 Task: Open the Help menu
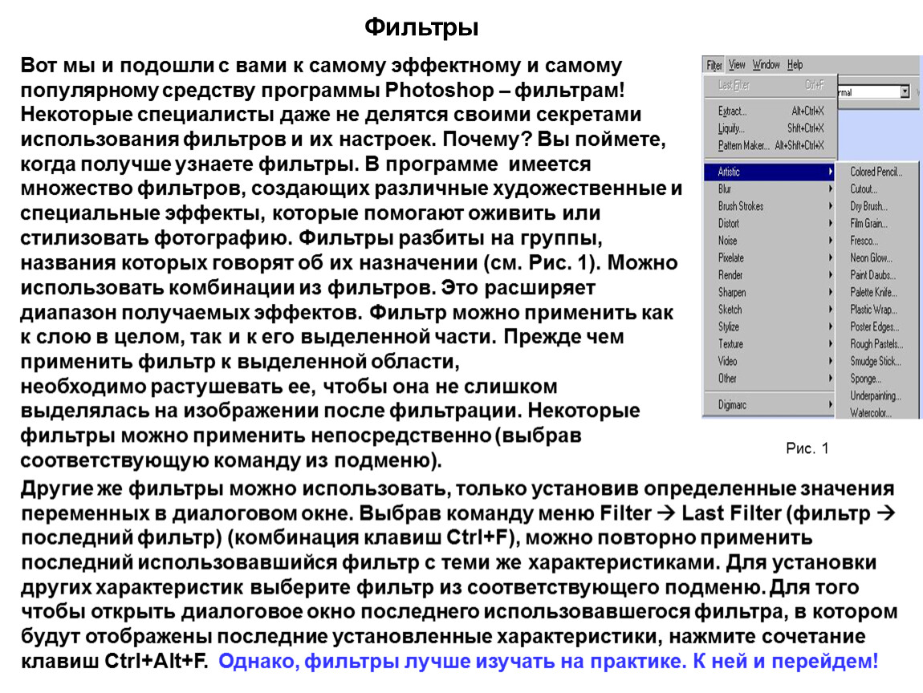[795, 65]
